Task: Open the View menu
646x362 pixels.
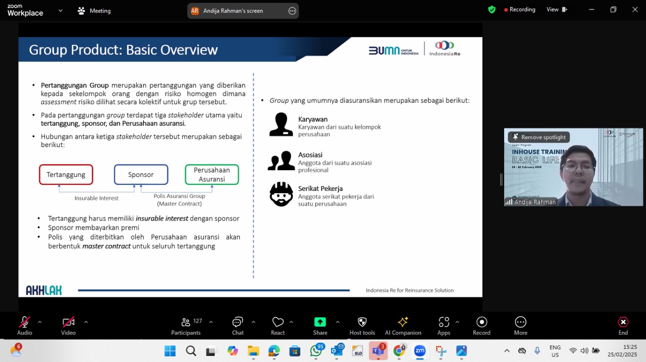Action: (x=557, y=10)
